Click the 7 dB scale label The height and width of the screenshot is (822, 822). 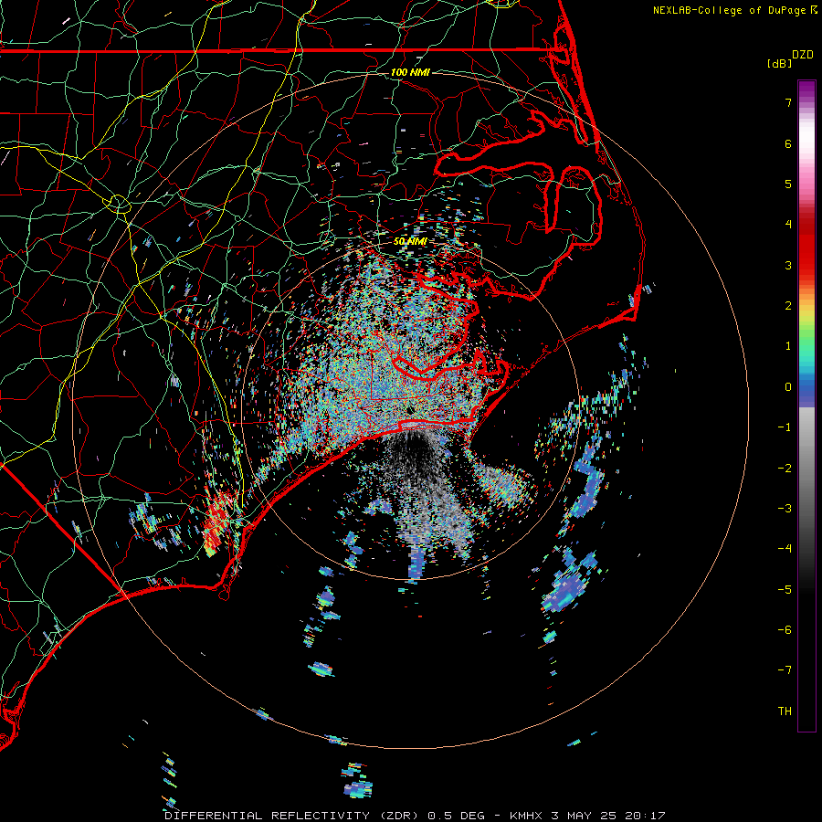788,102
